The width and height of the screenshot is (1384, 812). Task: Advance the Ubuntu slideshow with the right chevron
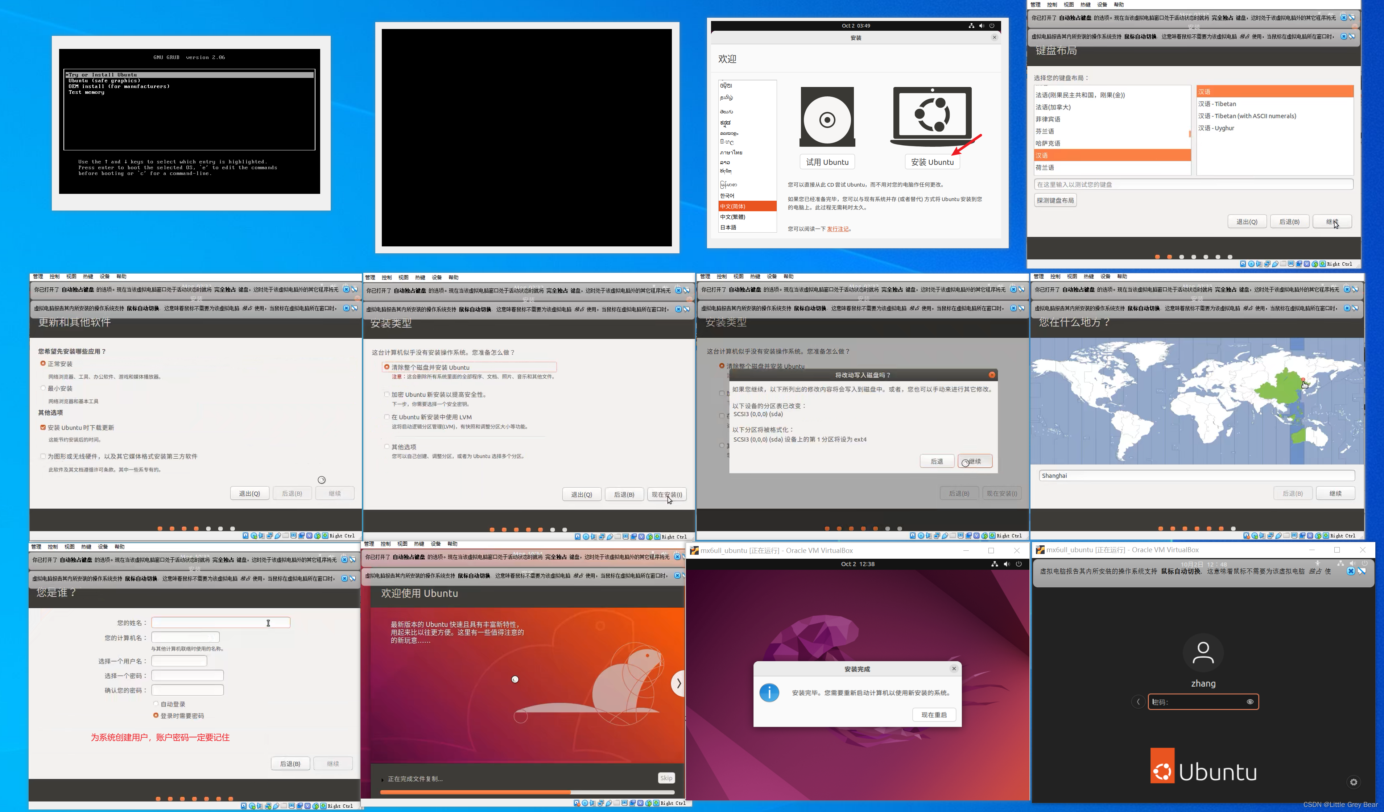(x=679, y=683)
